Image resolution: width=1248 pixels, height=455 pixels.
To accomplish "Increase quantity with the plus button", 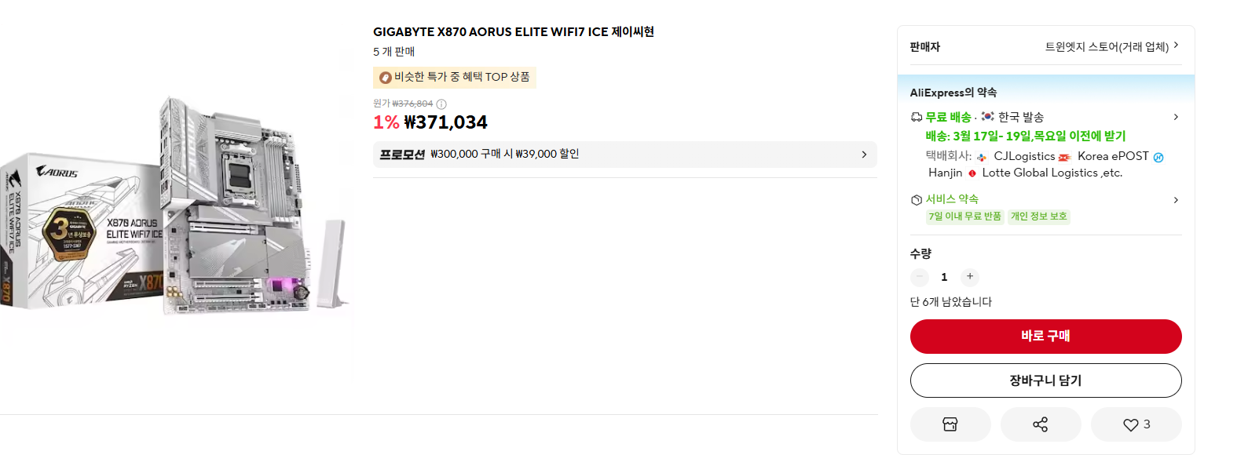I will point(970,277).
